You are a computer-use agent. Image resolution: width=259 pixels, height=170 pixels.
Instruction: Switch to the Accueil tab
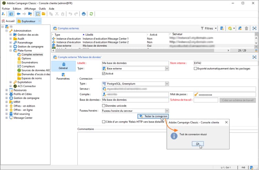(x=8, y=21)
